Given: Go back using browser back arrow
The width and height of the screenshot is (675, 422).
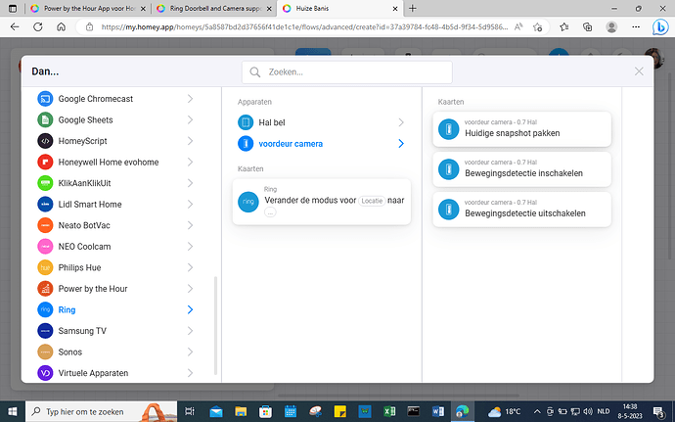Looking at the screenshot, I should tap(15, 27).
